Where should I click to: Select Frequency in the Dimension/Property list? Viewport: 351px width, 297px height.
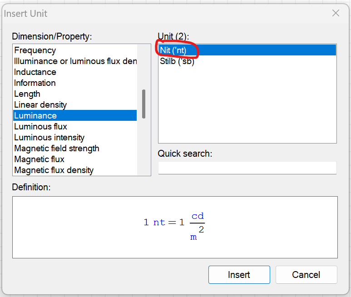tap(35, 50)
